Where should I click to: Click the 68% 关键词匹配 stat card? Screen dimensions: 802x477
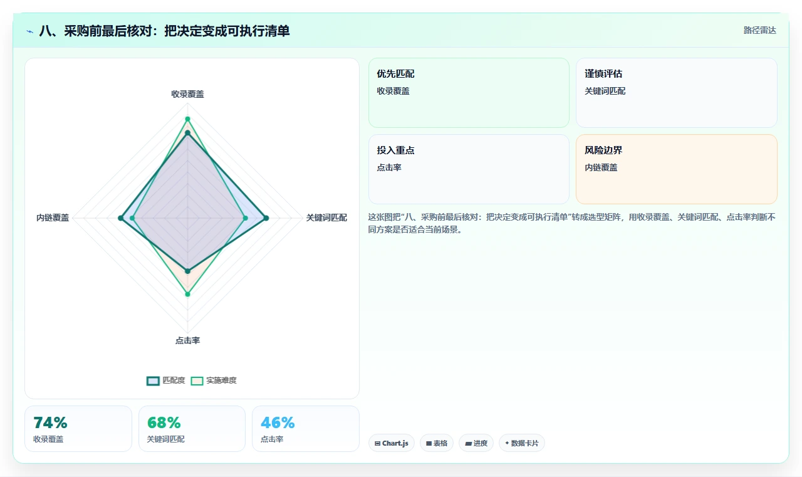pos(192,429)
